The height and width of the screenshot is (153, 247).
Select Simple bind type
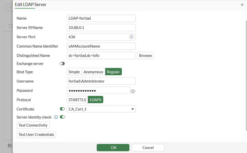point(74,72)
